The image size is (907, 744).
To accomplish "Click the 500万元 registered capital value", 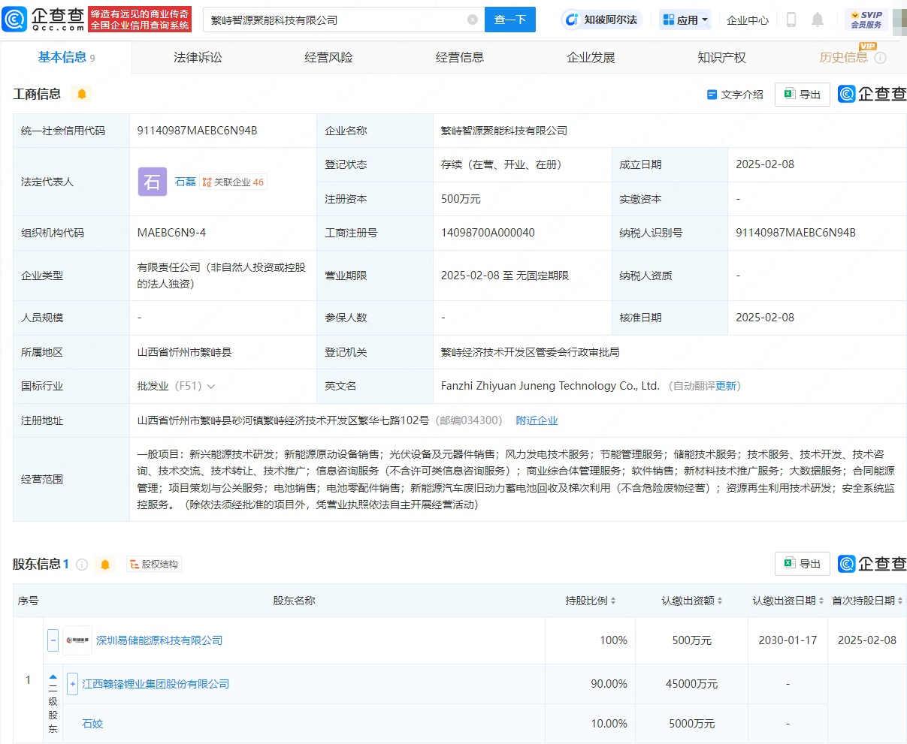I will (x=461, y=199).
